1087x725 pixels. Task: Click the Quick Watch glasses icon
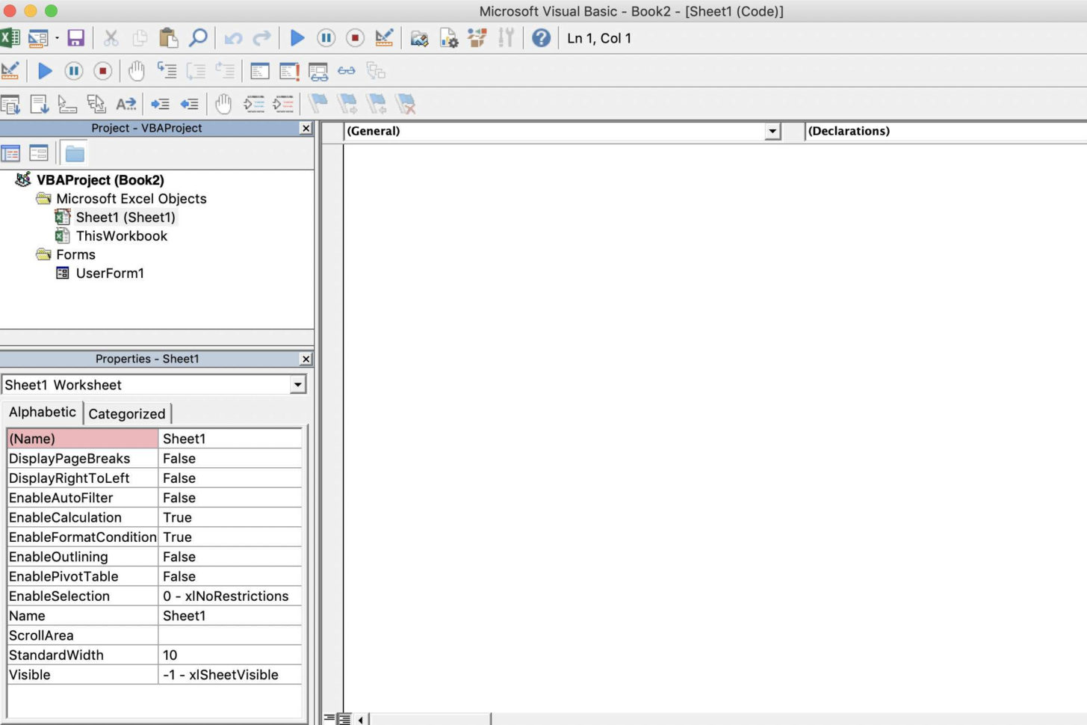pyautogui.click(x=347, y=71)
